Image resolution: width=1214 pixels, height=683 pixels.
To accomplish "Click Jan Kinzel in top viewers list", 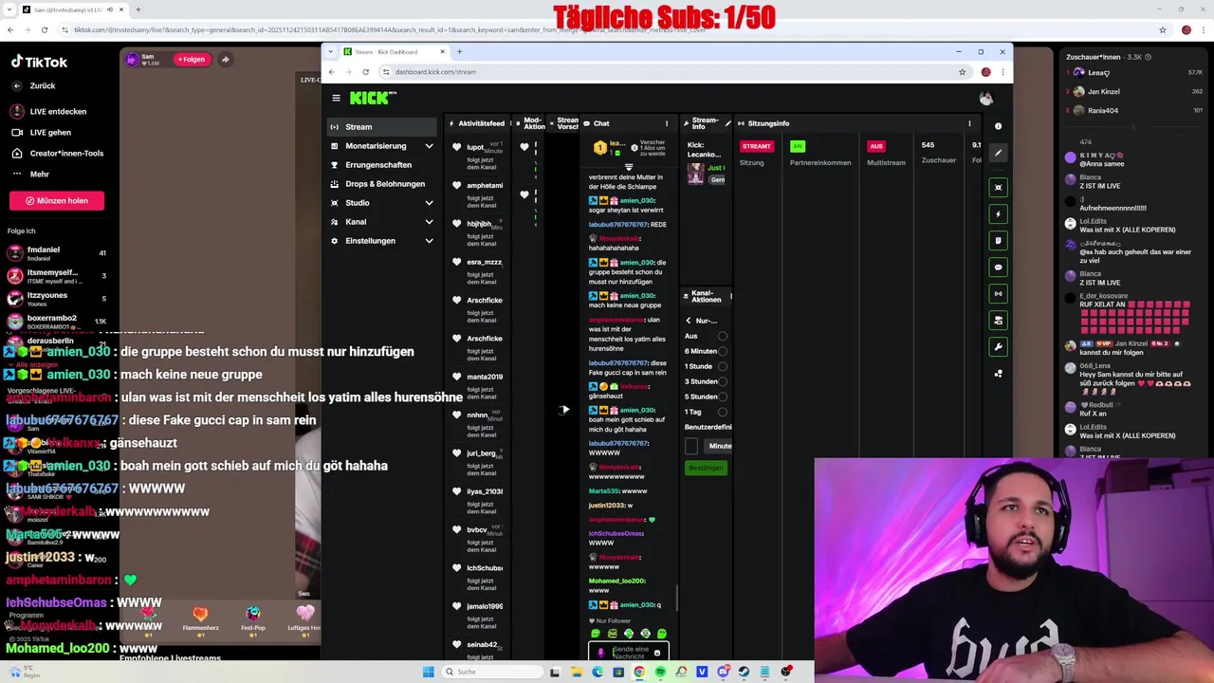I will (1104, 92).
